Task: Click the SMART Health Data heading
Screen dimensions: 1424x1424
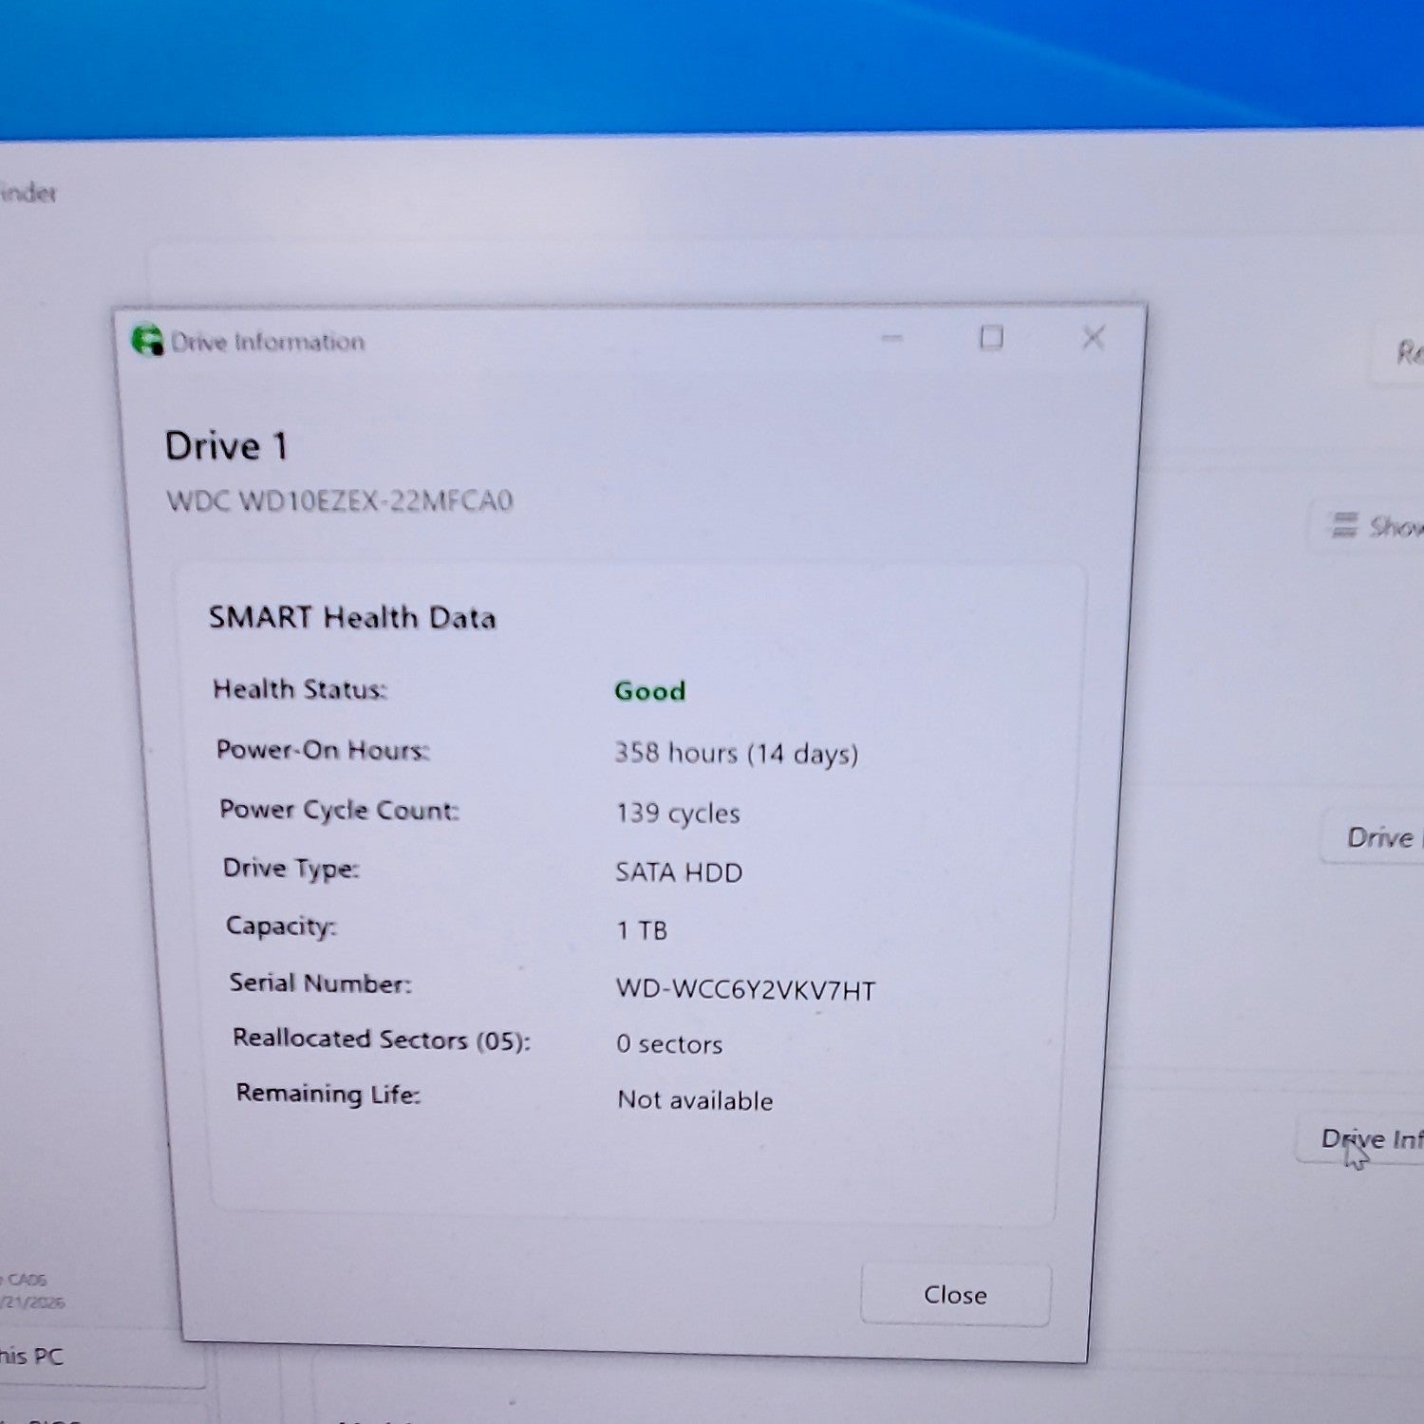Action: tap(352, 618)
